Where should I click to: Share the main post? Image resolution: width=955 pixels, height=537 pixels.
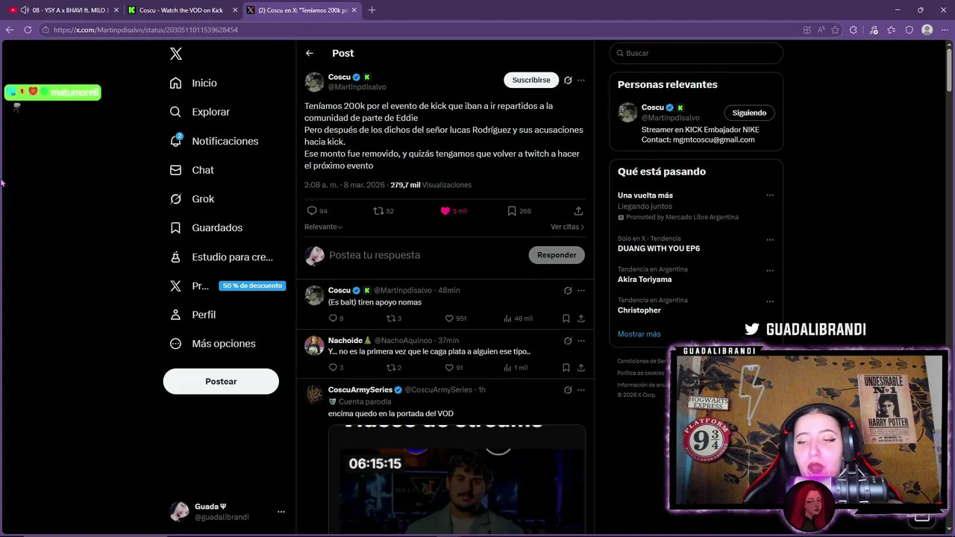click(x=578, y=211)
